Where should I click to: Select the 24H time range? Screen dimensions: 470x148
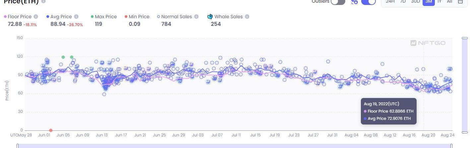390,2
